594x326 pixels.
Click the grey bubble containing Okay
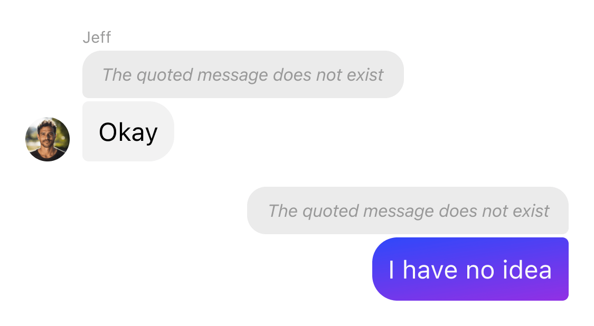128,131
